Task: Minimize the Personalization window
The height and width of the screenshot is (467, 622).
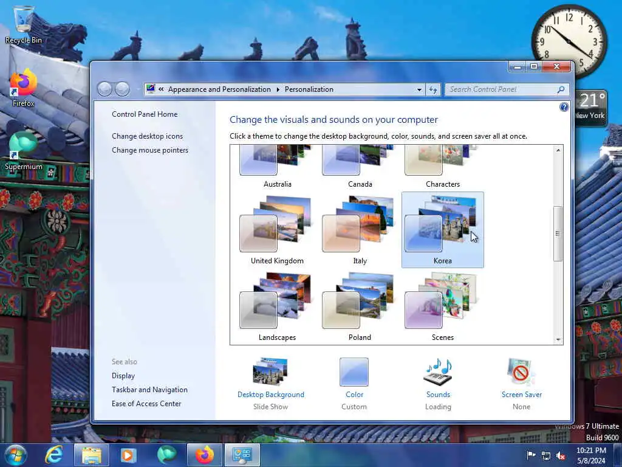Action: 518,67
